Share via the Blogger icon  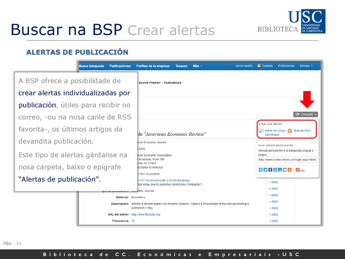289,170
